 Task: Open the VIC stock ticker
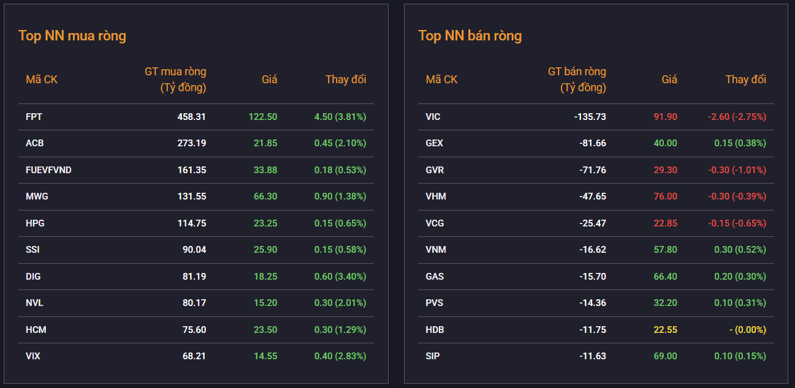click(x=433, y=116)
